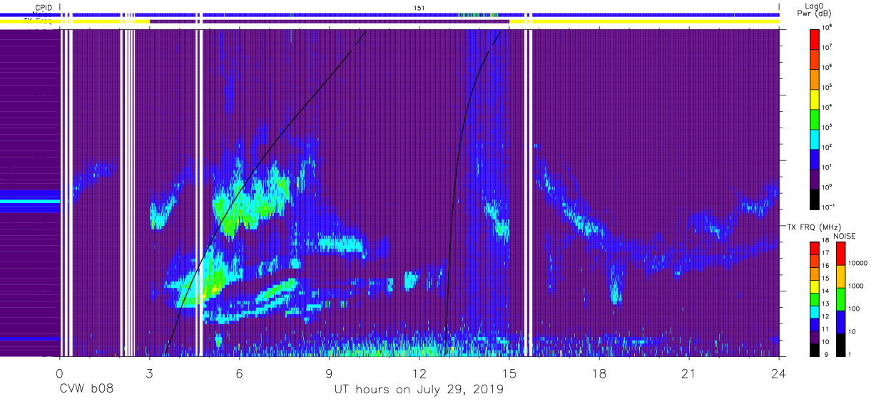The height and width of the screenshot is (404, 876).
Task: Click the 'TX FRQ (MHz)' legend title
Action: [814, 227]
